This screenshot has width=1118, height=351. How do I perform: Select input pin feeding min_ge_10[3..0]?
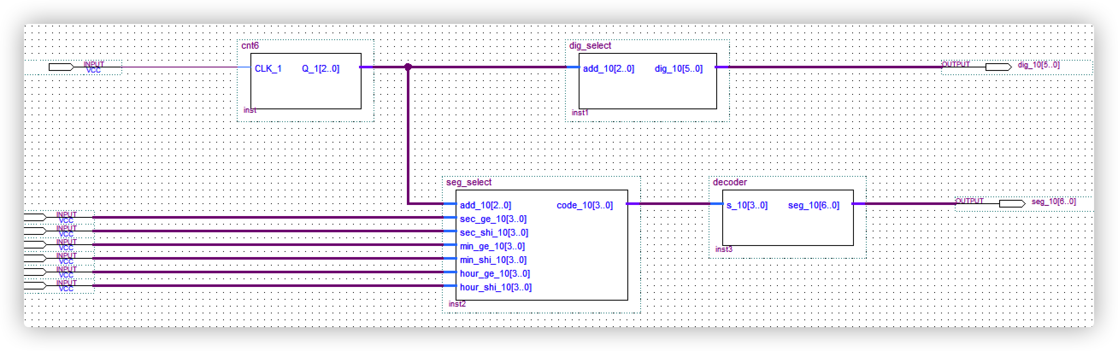[x=35, y=245]
